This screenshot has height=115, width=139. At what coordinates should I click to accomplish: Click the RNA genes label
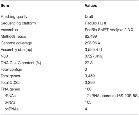(x=10, y=89)
